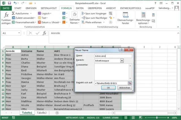Open the Überwachungsfenster tool
The width and height of the screenshot is (181, 120).
tap(126, 18)
